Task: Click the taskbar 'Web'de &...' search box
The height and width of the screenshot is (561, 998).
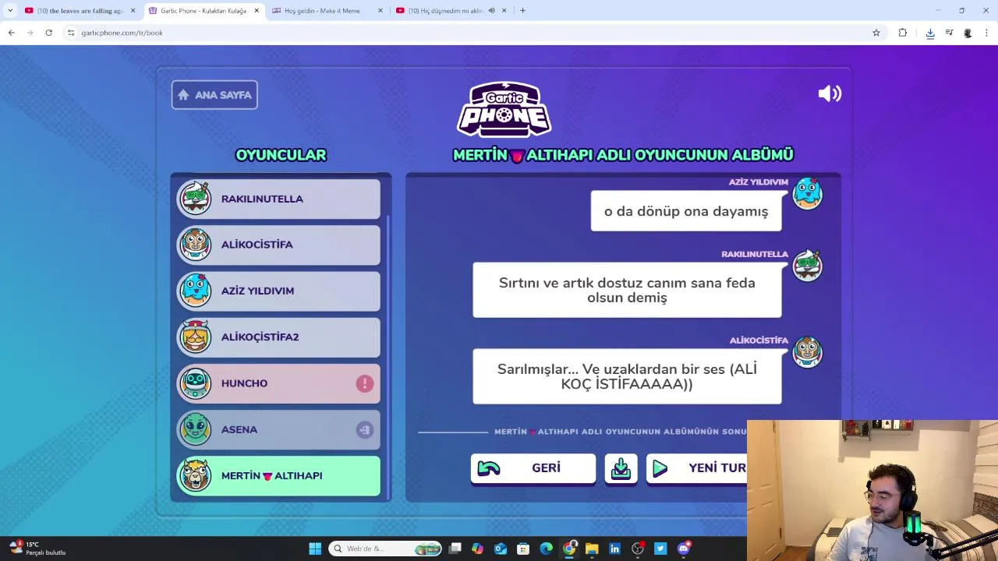Action: point(385,549)
